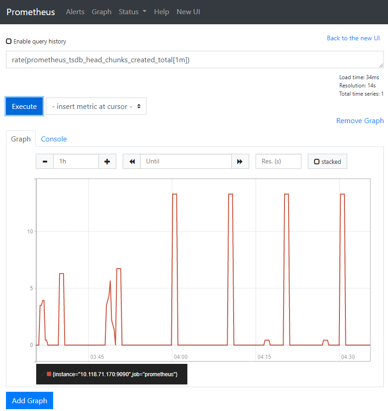Click the Add Graph button
This screenshot has width=388, height=411.
coord(30,400)
